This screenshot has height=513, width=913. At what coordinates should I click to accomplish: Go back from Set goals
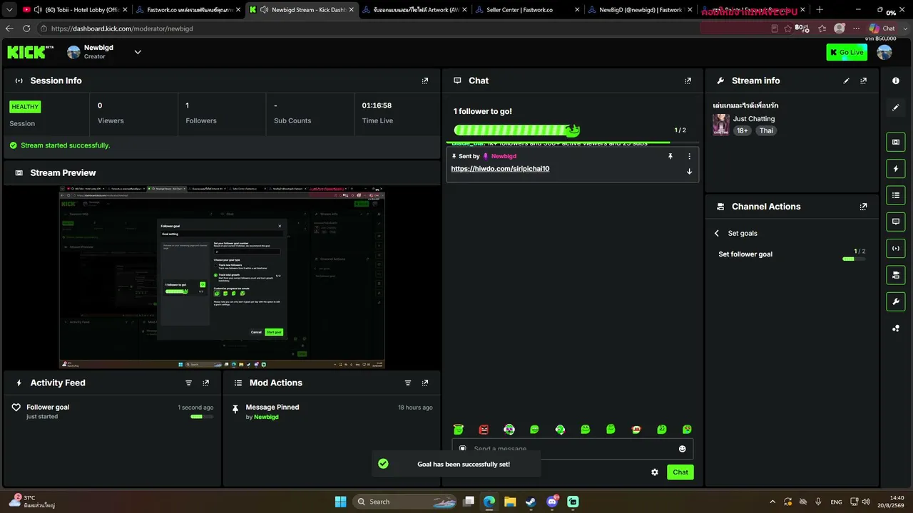(x=717, y=234)
